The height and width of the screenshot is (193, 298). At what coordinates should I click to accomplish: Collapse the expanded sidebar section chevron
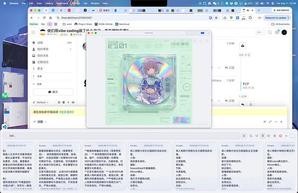[x=34, y=84]
